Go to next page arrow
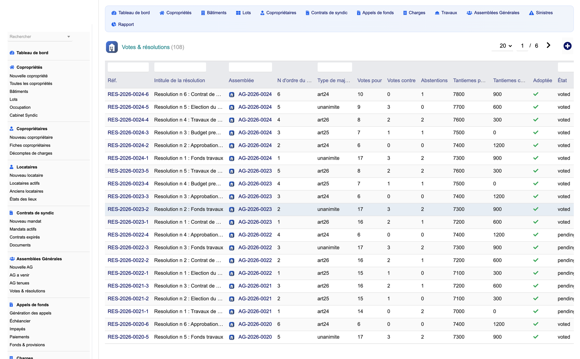This screenshot has width=580, height=359. 548,45
